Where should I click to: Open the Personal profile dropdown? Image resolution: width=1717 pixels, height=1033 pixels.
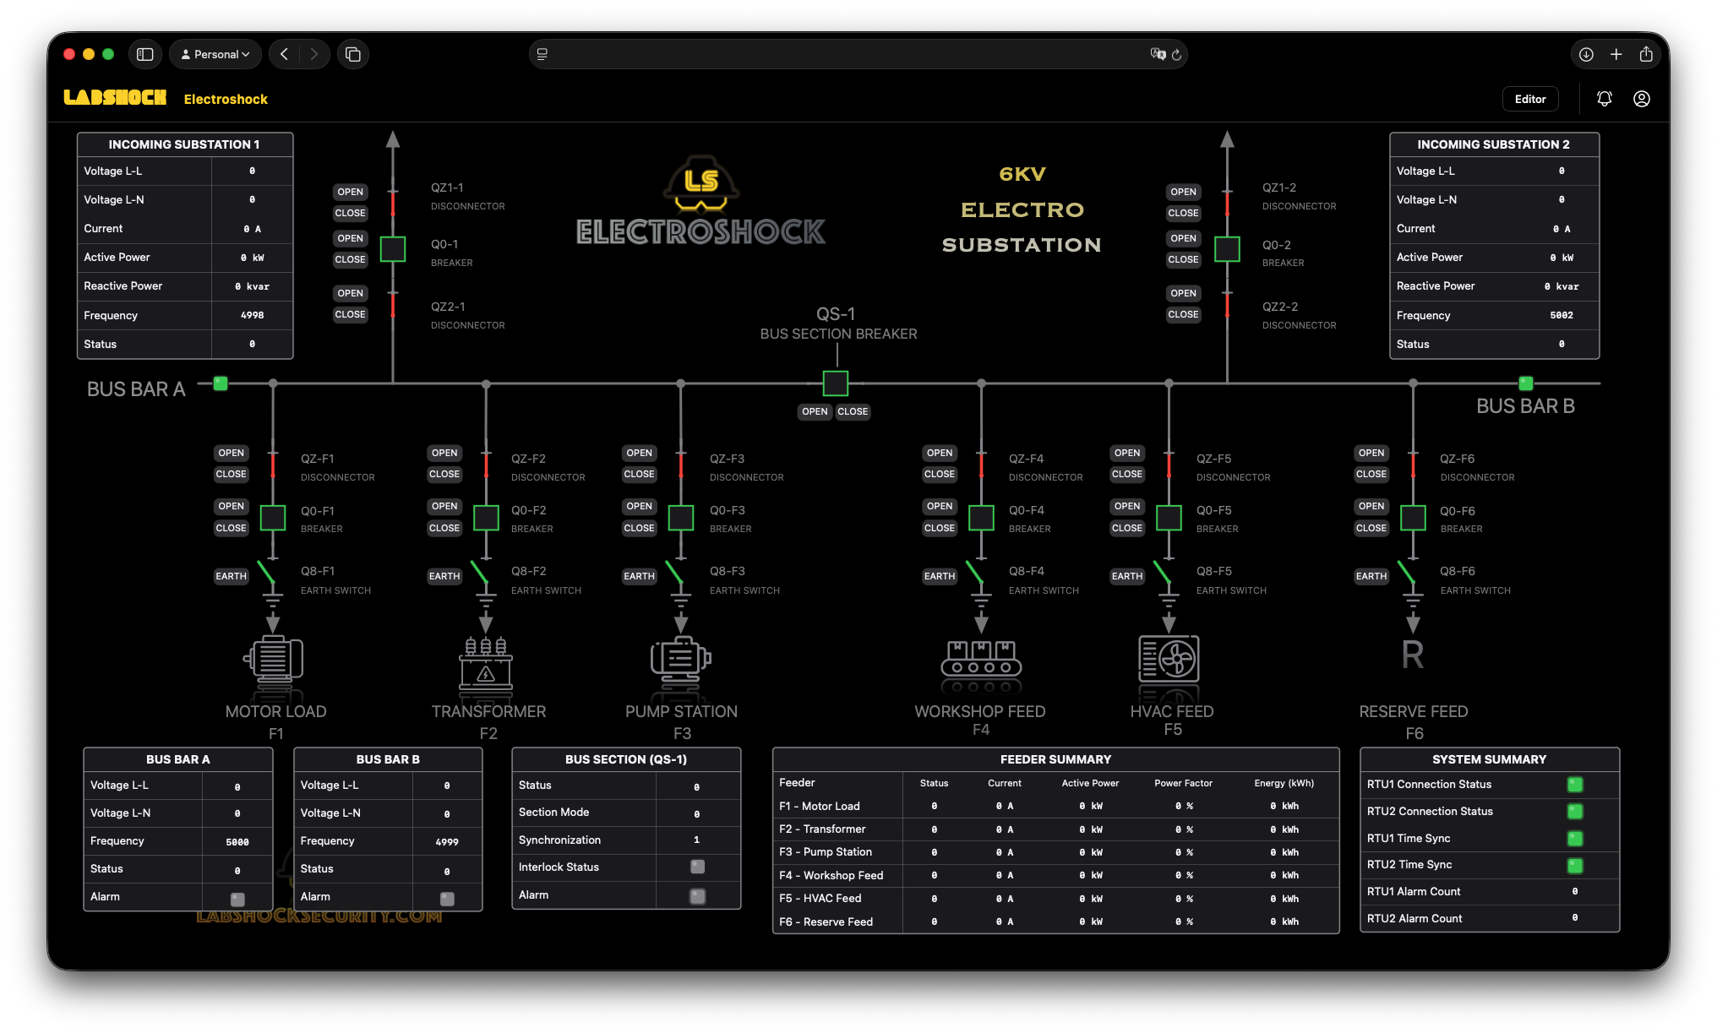pos(215,54)
